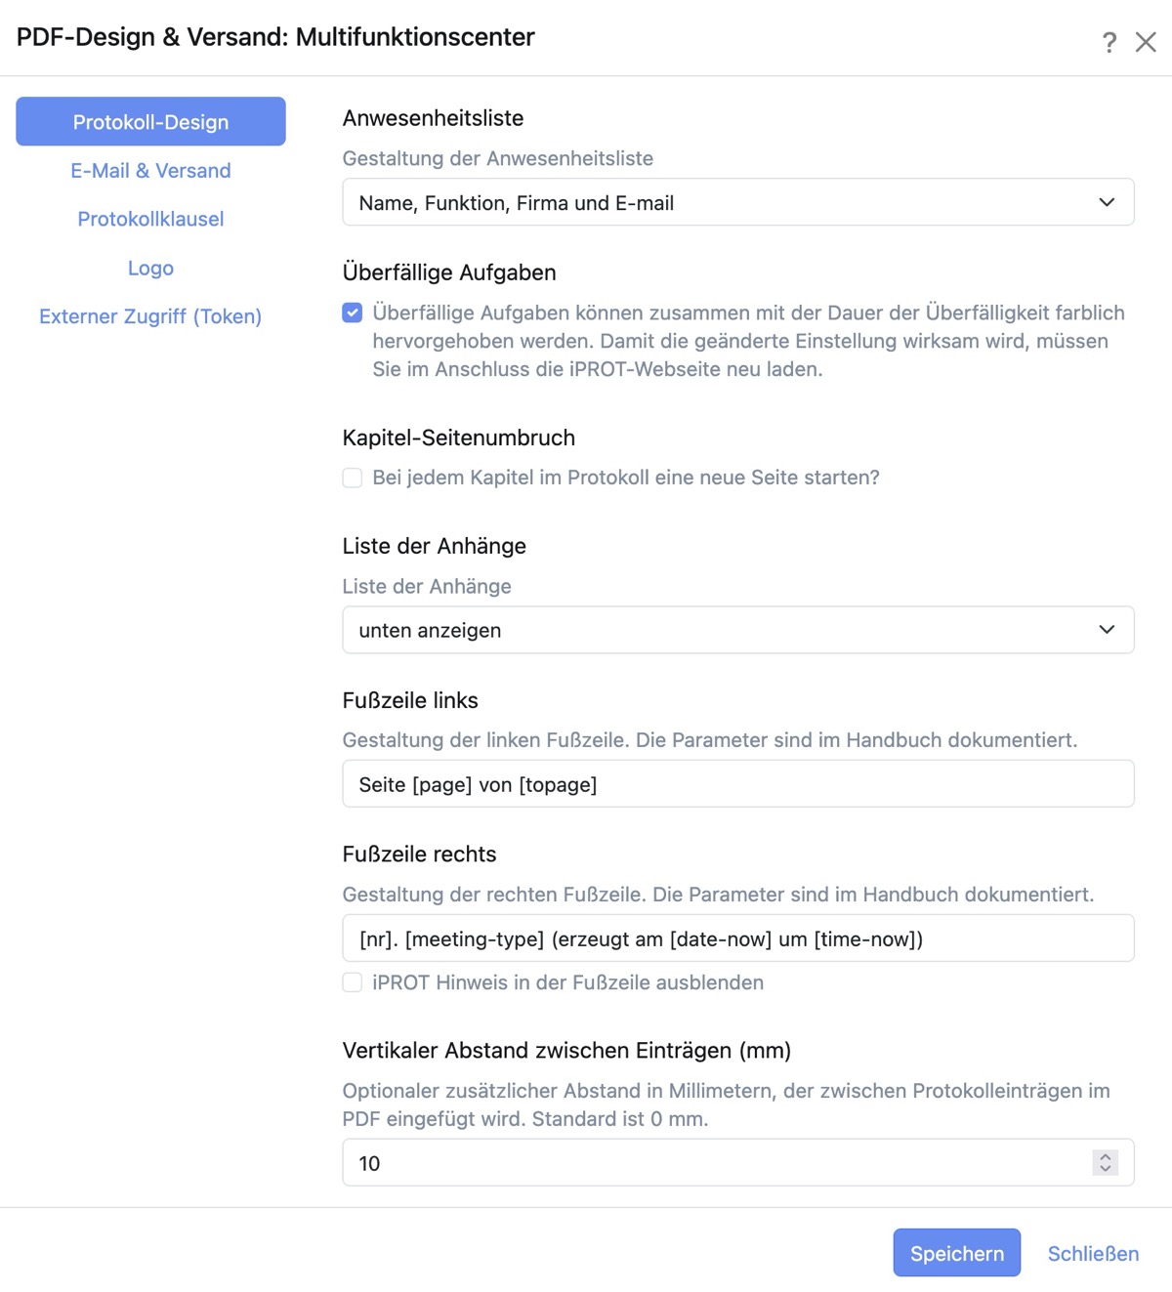Image resolution: width=1172 pixels, height=1292 pixels.
Task: Enable new page for each Kapitel checkbox
Action: click(353, 478)
